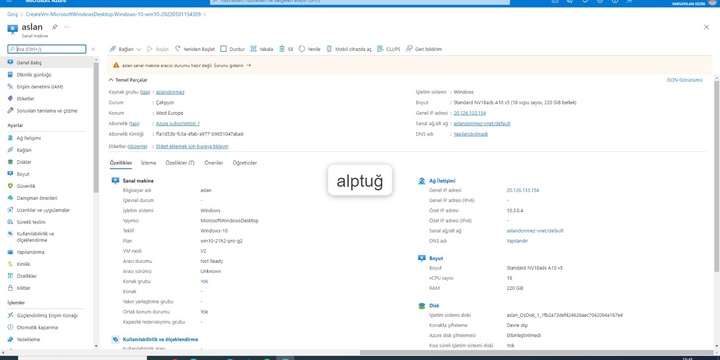720x360 pixels.
Task: Click Yok link beside Konak grubu
Action: pos(204,282)
